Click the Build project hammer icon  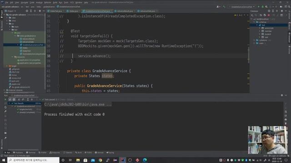click(224, 7)
